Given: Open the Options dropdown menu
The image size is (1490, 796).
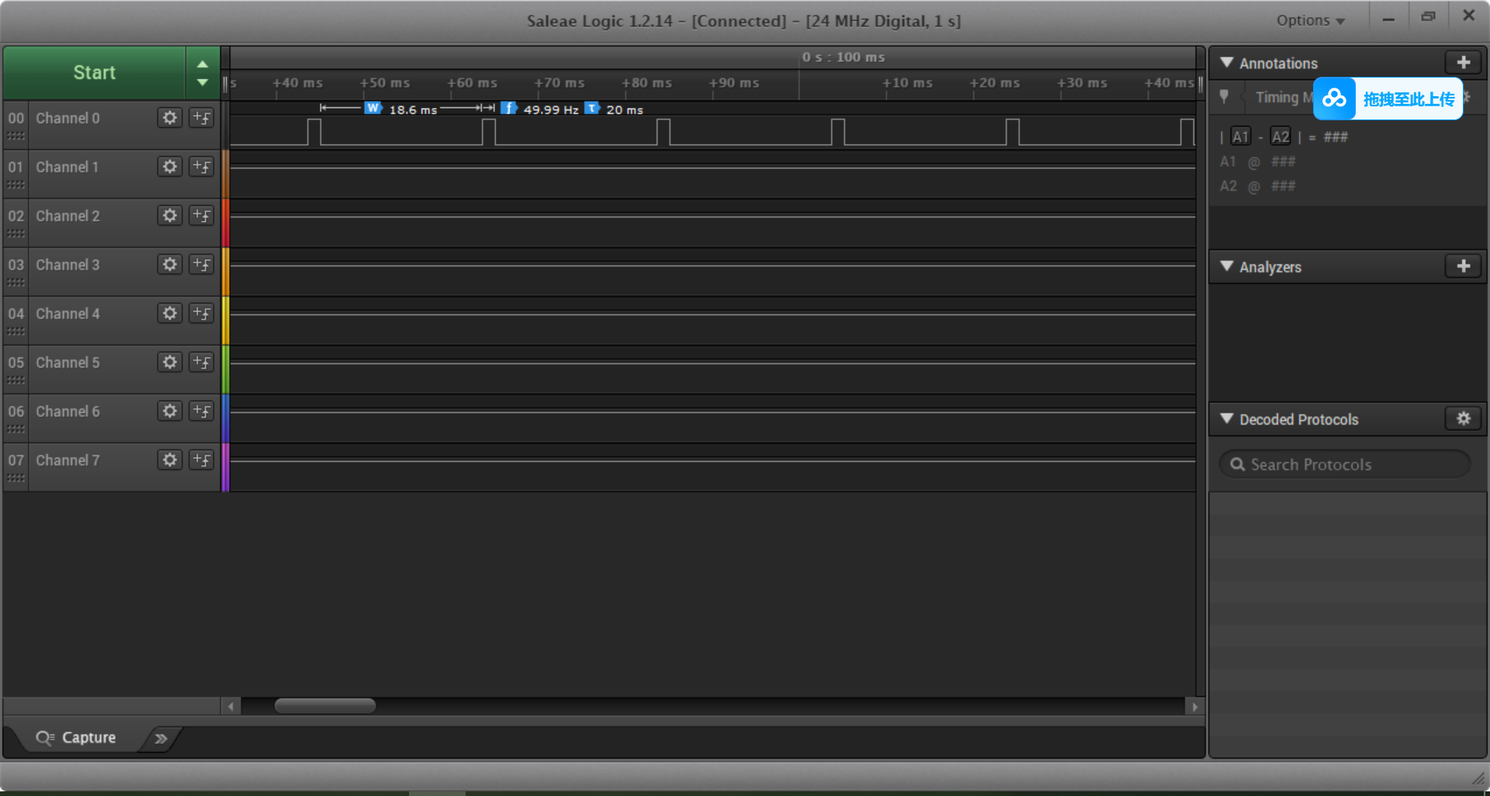Looking at the screenshot, I should [x=1310, y=21].
